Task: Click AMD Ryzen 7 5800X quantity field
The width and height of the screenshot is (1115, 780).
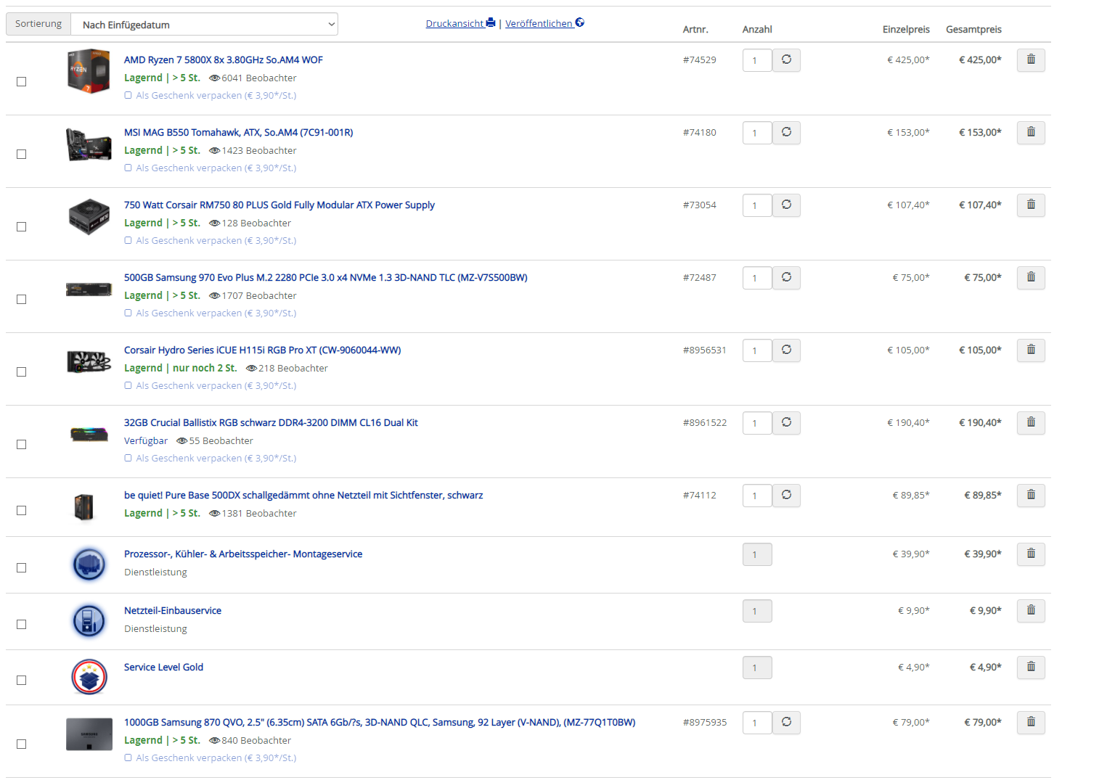Action: pos(757,60)
